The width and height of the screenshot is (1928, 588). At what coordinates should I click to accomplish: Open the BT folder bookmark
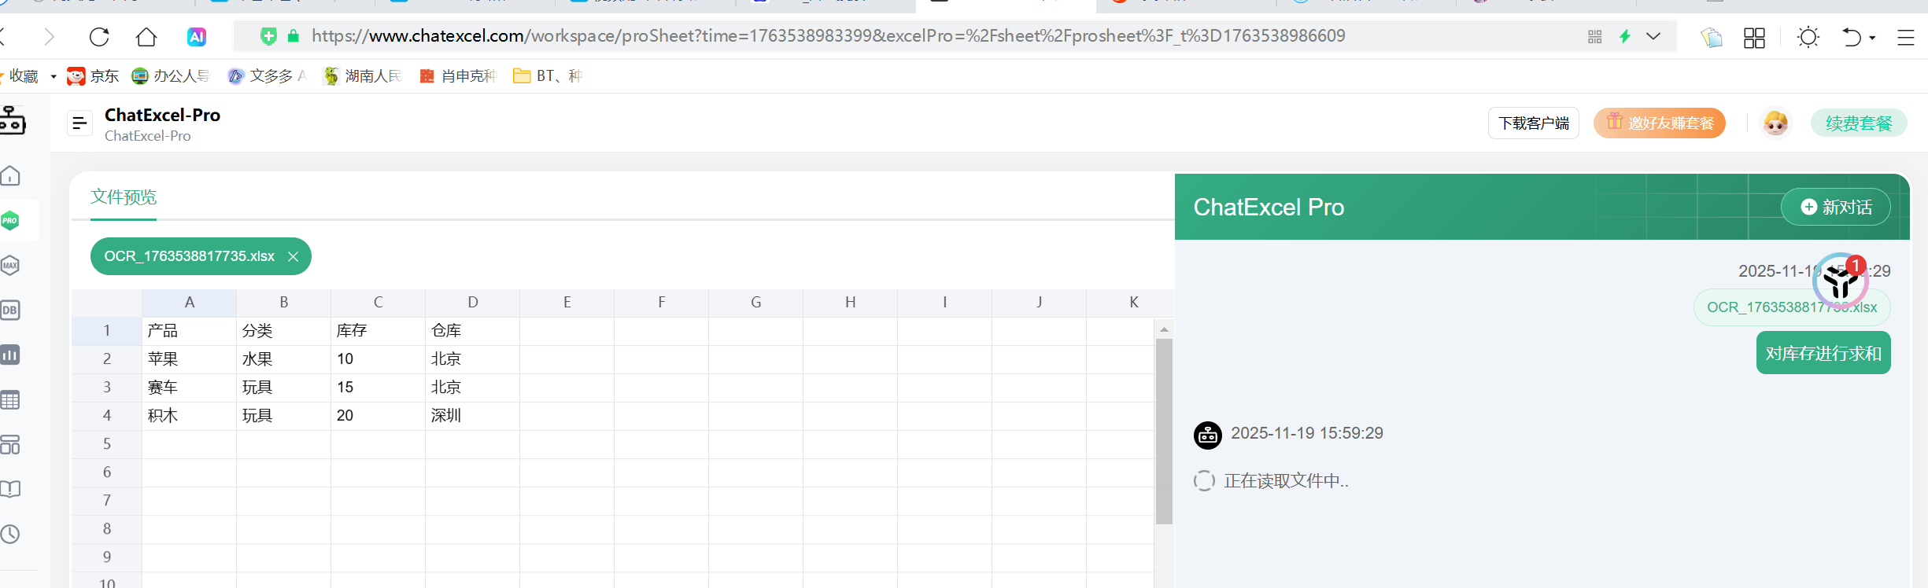coord(548,75)
